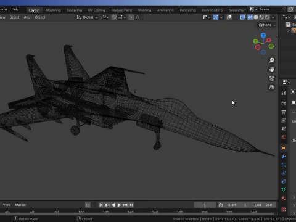The image size is (296, 222).
Task: Switch to the UV Editing tab
Action: (96, 10)
